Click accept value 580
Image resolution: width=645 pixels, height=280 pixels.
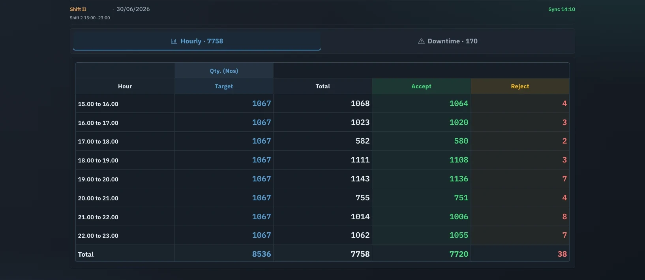[461, 141]
